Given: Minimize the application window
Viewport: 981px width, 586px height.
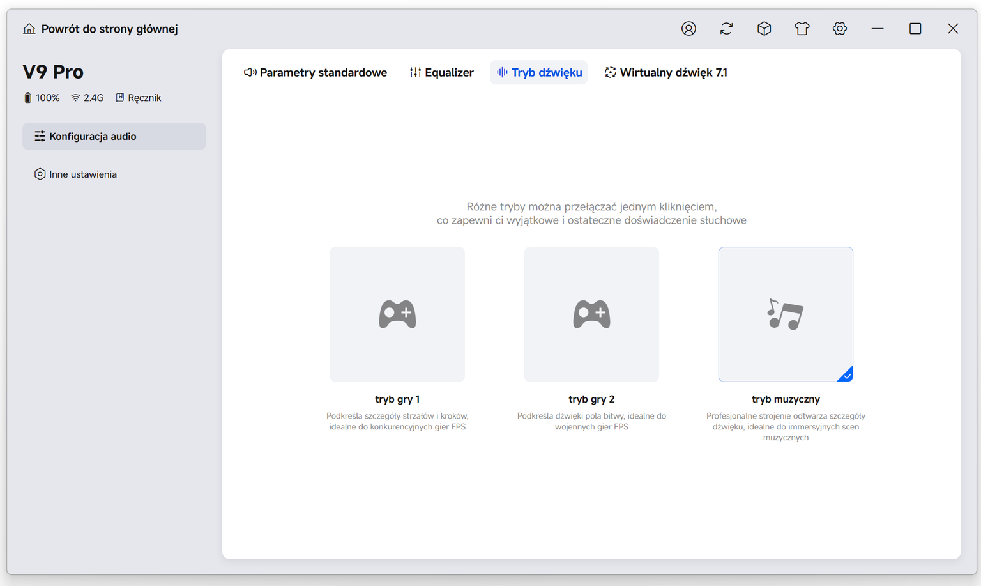Looking at the screenshot, I should 878,29.
